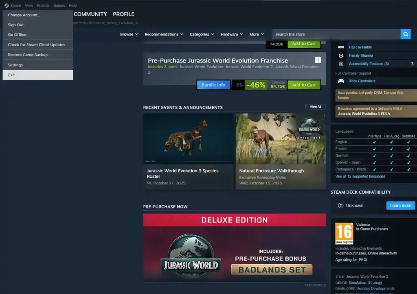Expand the Browse dropdown
The image size is (417, 294).
click(x=129, y=34)
